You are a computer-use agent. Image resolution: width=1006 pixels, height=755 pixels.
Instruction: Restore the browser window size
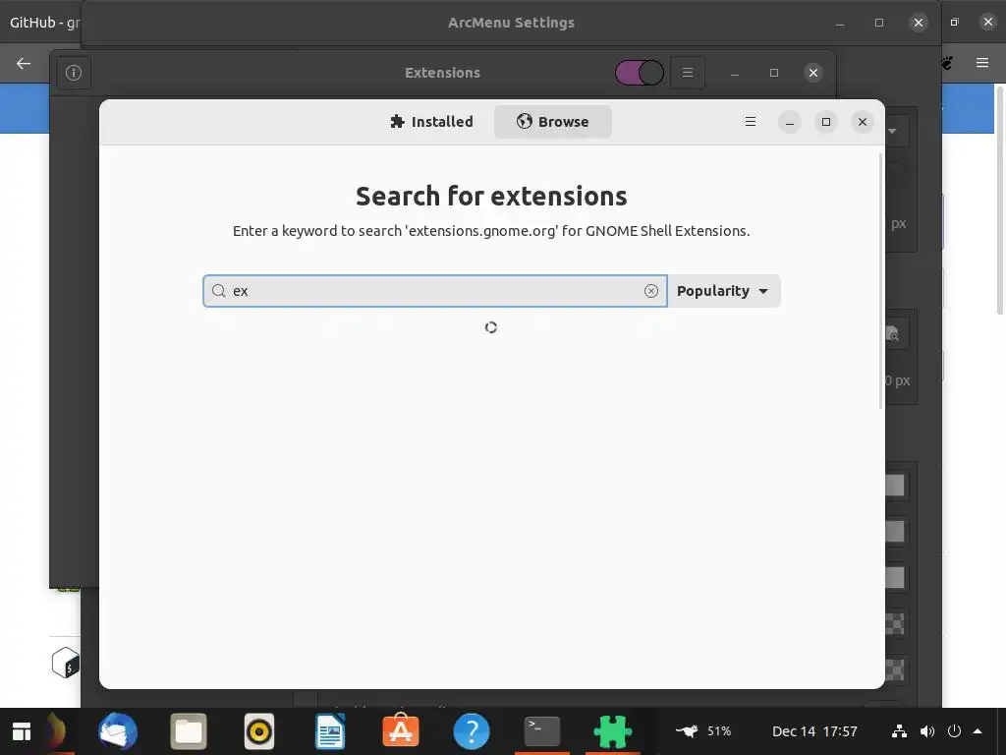(x=954, y=23)
